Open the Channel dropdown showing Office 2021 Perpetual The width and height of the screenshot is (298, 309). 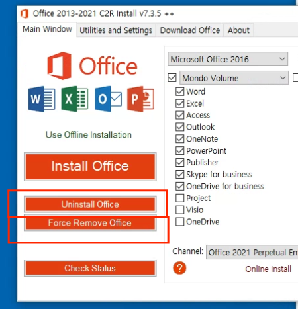(x=252, y=252)
